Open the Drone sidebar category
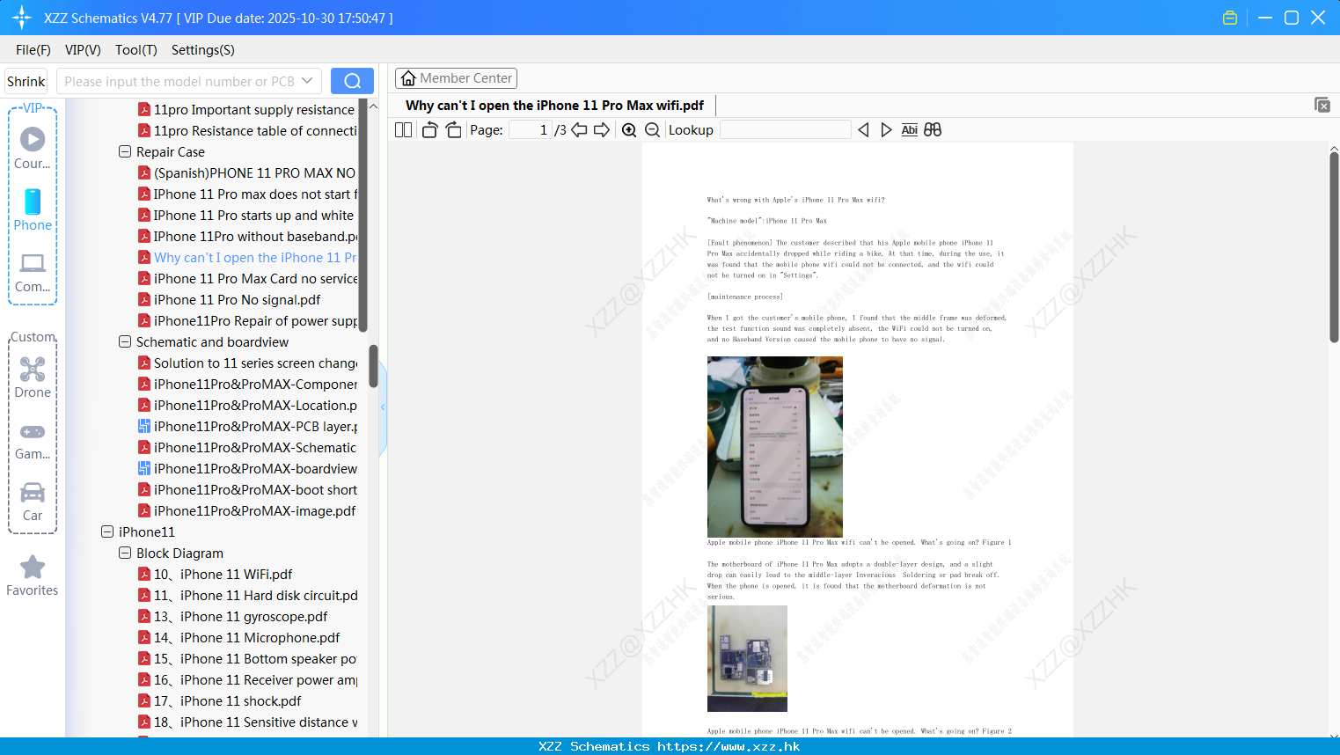Viewport: 1340px width, 755px height. coord(33,377)
